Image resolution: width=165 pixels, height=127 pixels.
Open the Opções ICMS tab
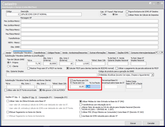[x=123, y=53]
